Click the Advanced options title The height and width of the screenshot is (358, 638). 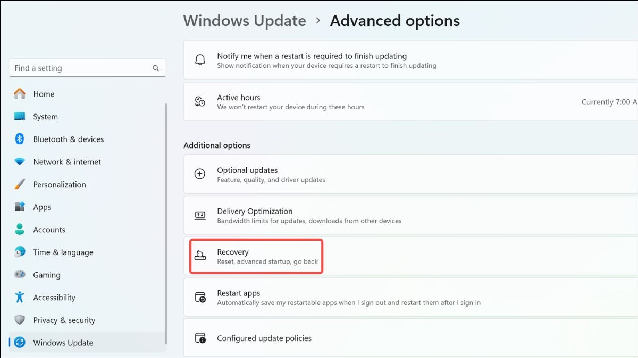pos(394,21)
